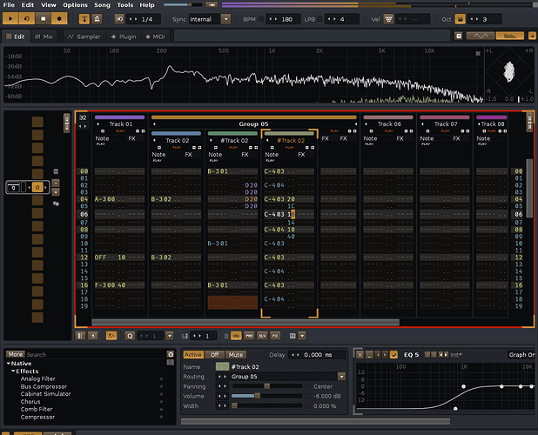Set track state to Off
Image resolution: width=538 pixels, height=435 pixels.
click(x=215, y=354)
